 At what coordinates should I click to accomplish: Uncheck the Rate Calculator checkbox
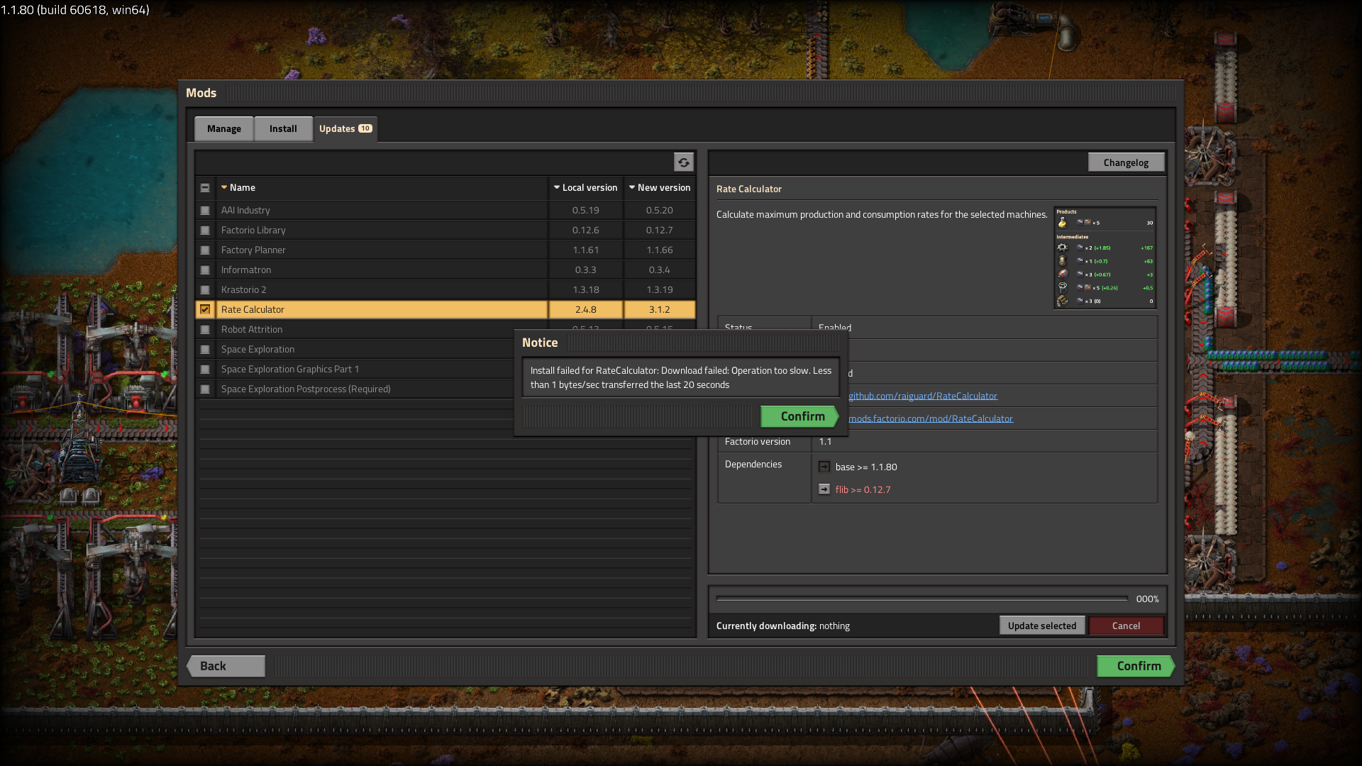(x=205, y=310)
